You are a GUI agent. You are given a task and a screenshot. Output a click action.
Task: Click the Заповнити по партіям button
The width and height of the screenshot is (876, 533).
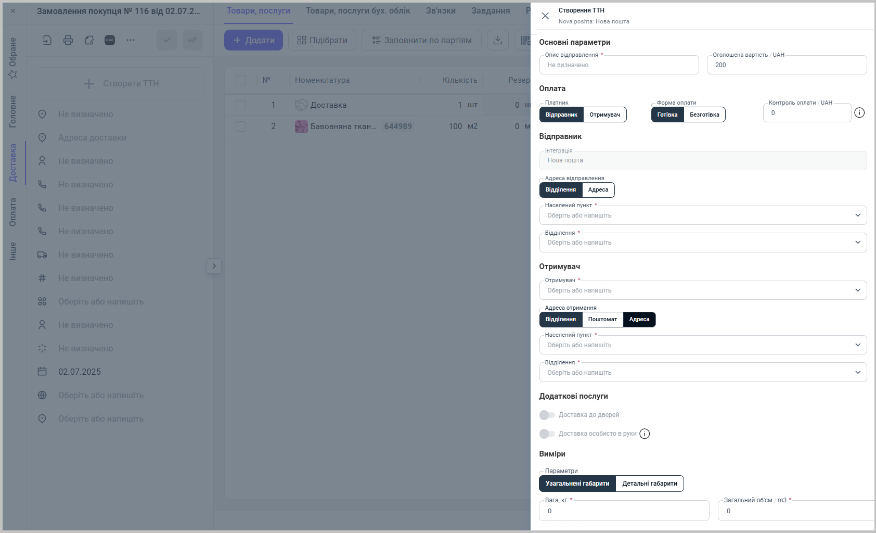click(x=421, y=40)
